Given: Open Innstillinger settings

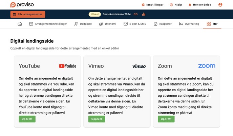Looking at the screenshot, I should 152,5.
